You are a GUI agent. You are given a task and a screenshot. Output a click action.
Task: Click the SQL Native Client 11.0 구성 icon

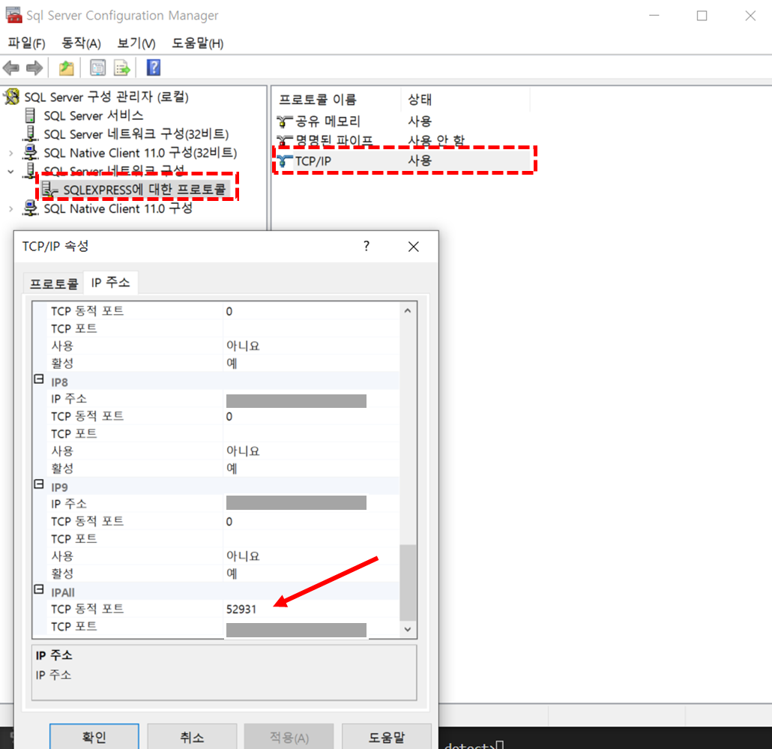click(x=31, y=208)
